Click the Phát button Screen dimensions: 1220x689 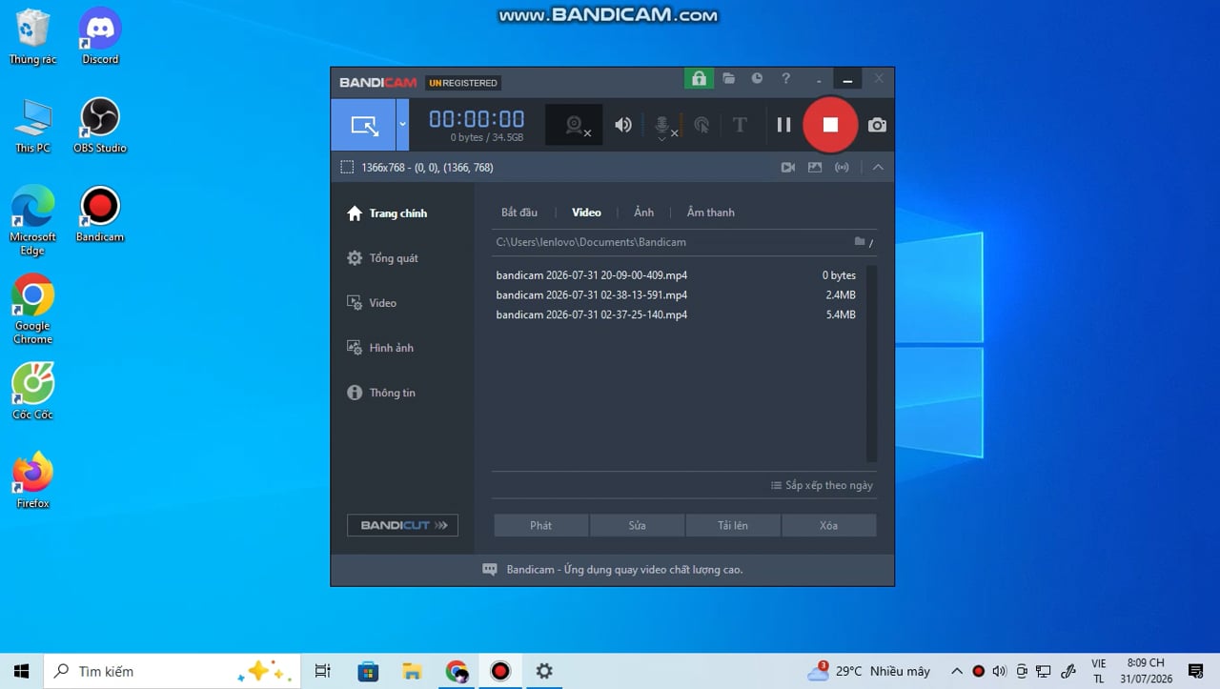pyautogui.click(x=541, y=525)
